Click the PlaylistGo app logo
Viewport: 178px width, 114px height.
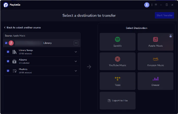tap(6, 5)
